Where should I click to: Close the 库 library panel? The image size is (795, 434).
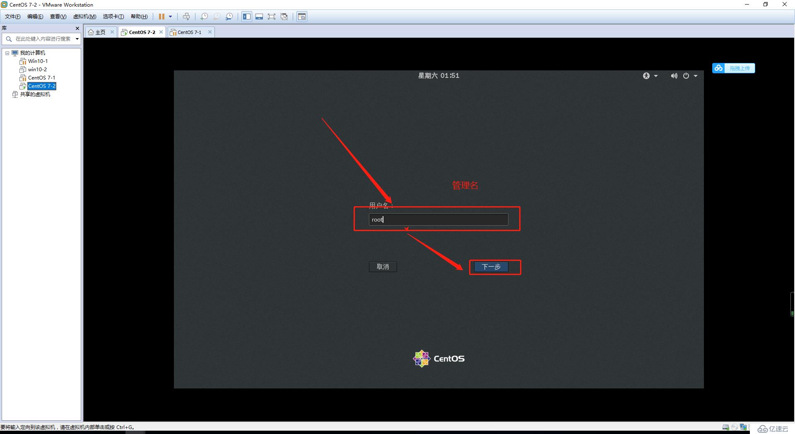pyautogui.click(x=77, y=28)
